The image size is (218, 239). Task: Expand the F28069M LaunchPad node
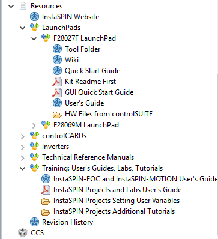[x=34, y=126]
